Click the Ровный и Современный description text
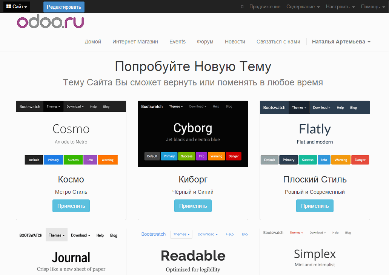Screen dimensions: 389x275 pos(315,192)
